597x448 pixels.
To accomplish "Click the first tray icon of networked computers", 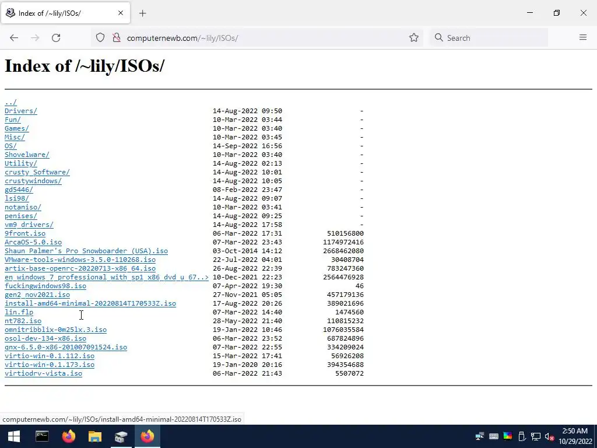I will click(x=479, y=436).
